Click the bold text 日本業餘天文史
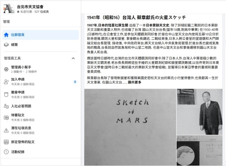226x166 pixels. (158, 25)
